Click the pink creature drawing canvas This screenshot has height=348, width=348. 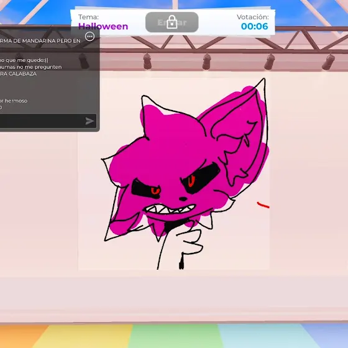coord(174,173)
